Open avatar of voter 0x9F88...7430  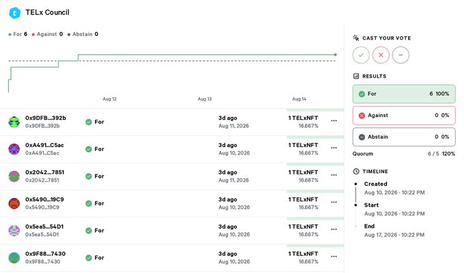point(14,257)
